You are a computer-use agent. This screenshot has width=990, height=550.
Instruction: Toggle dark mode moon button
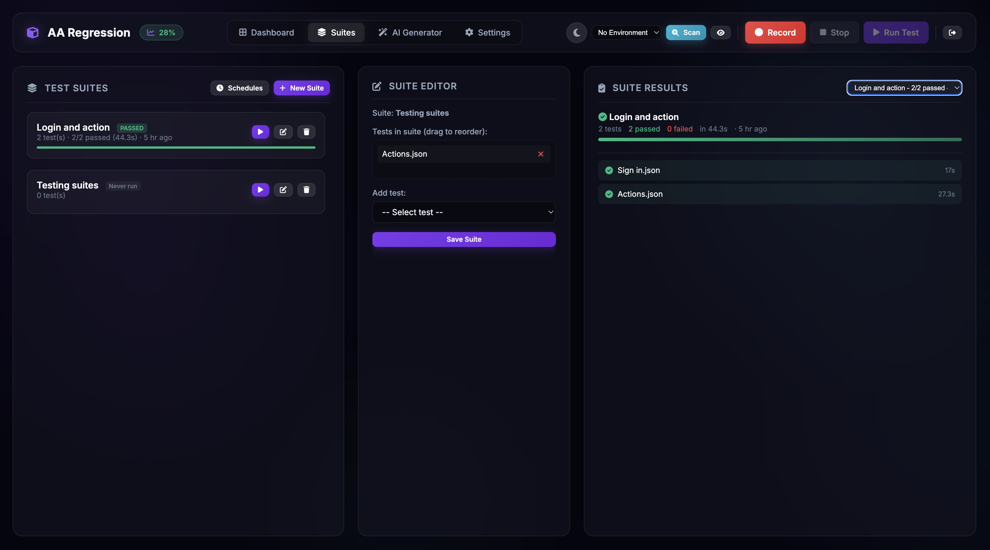[576, 33]
